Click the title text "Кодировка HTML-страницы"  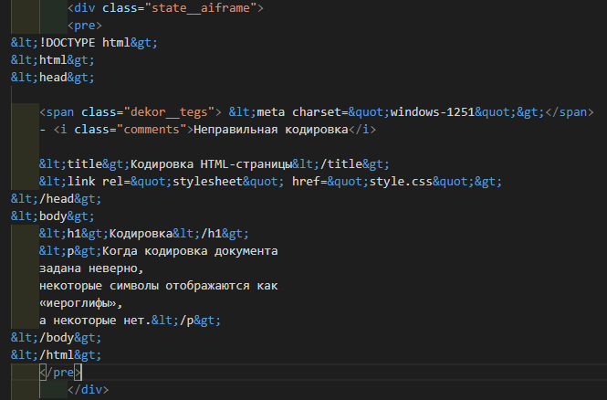click(x=210, y=164)
